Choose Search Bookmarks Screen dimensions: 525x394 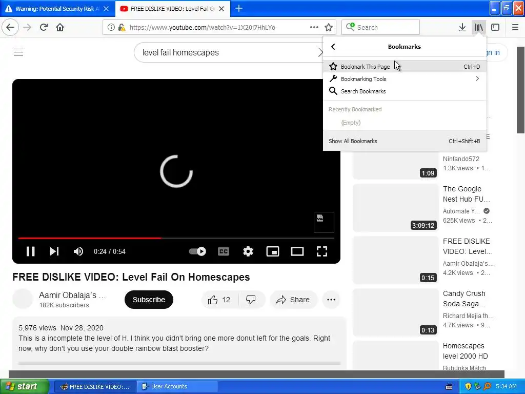point(405,91)
